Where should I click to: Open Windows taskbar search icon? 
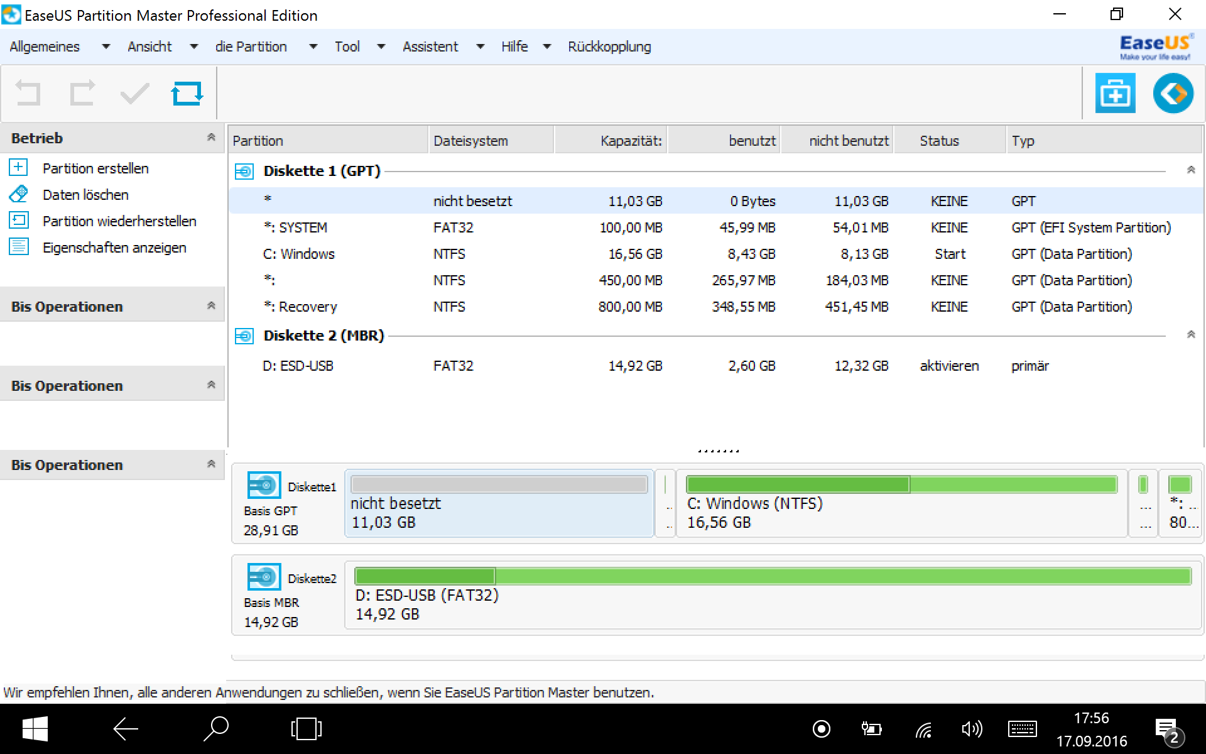[x=216, y=729]
